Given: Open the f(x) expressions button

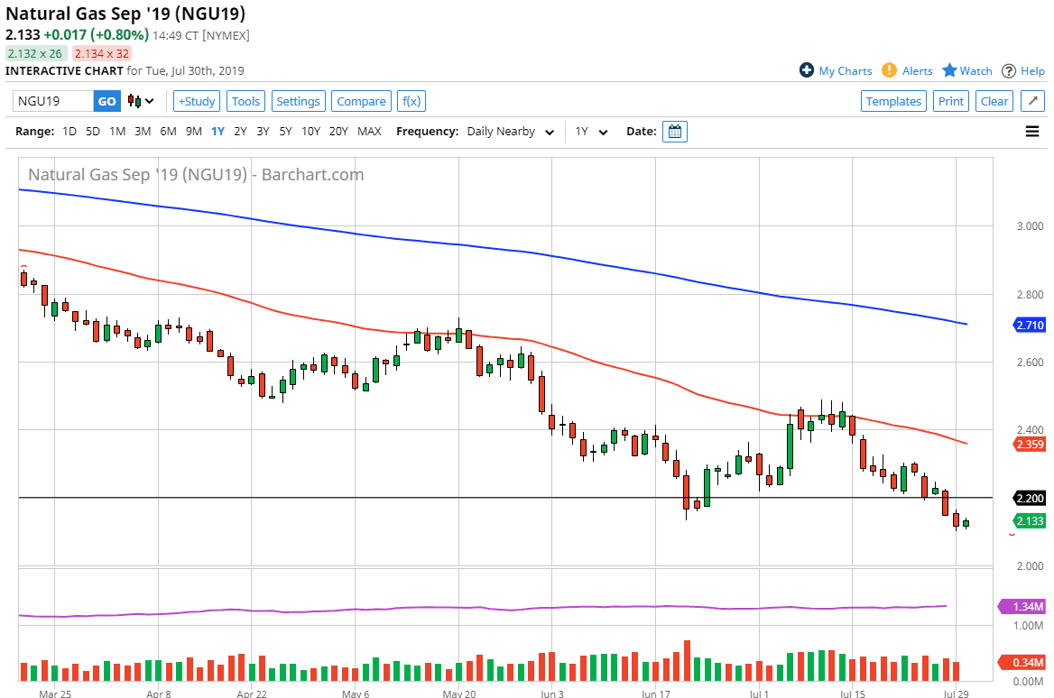Looking at the screenshot, I should point(411,101).
